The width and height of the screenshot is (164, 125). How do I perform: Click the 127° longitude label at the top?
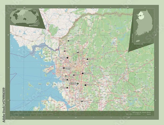76,8
